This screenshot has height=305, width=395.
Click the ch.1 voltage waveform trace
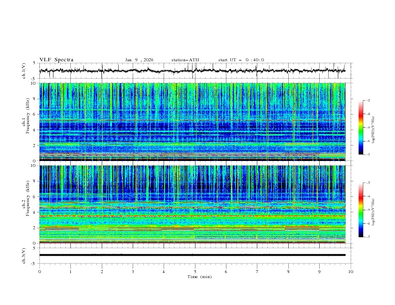[x=192, y=71]
